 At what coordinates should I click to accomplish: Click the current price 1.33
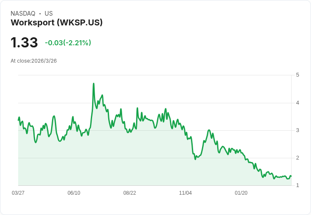[x=24, y=42]
